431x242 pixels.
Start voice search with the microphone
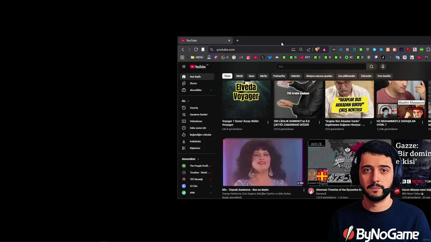point(383,67)
